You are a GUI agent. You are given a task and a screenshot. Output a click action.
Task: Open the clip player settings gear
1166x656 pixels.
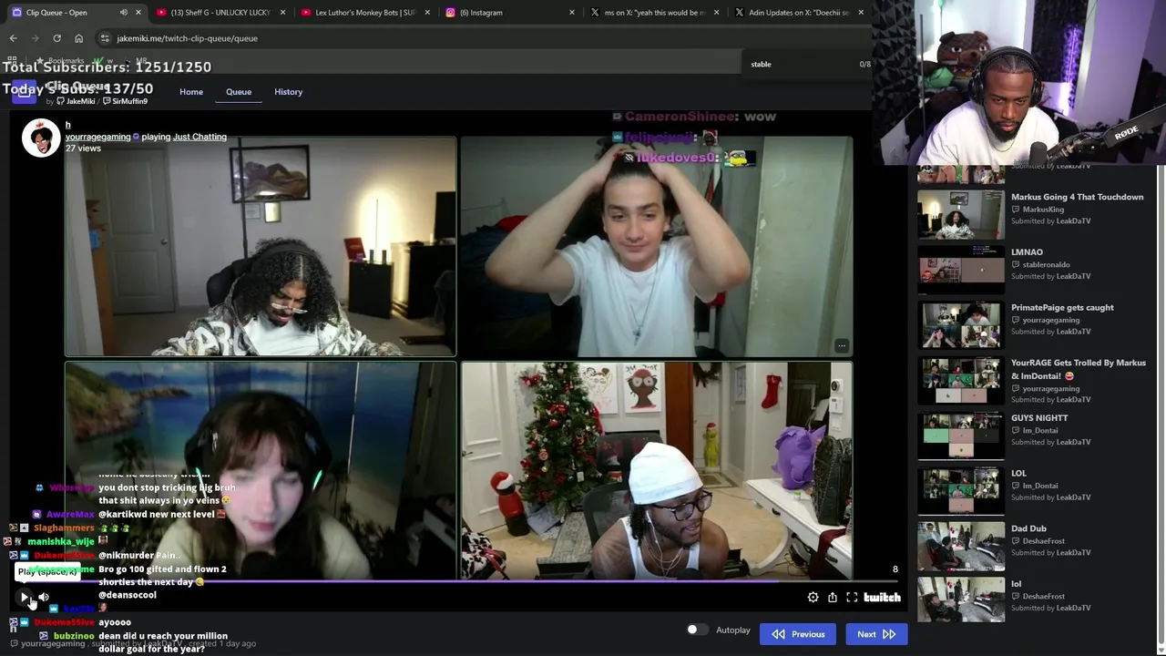coord(813,597)
